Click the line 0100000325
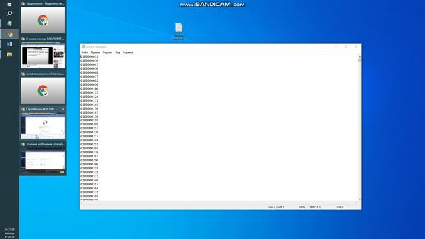Screen dimensions: 425x239 pyautogui.click(x=90, y=172)
